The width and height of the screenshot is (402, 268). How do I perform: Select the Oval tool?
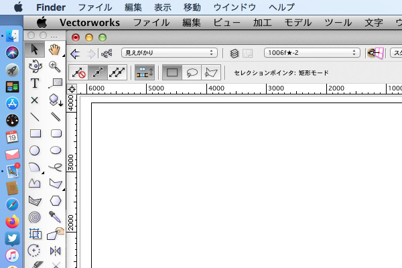(x=56, y=150)
